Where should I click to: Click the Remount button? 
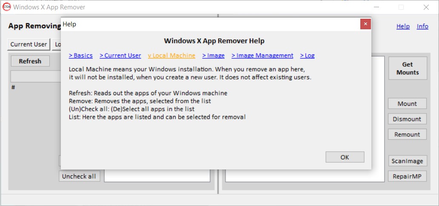point(407,135)
